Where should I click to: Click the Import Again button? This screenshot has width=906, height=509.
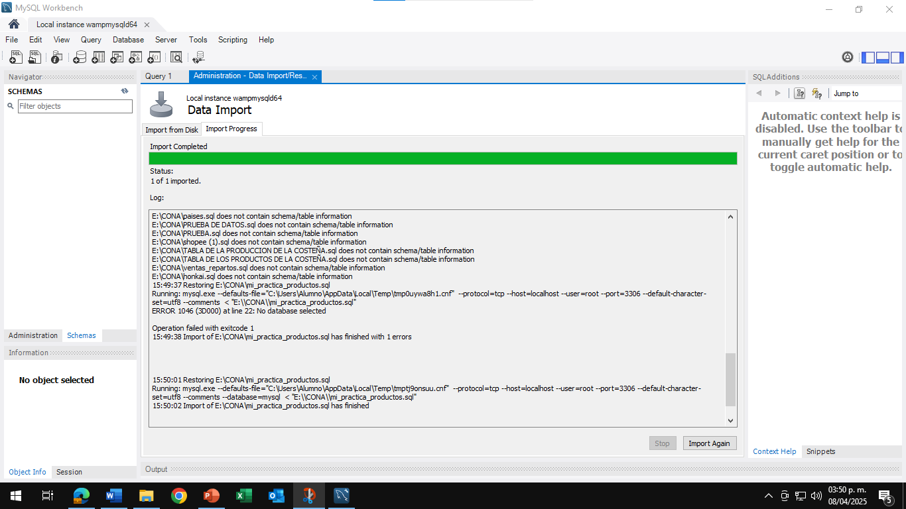tap(709, 443)
